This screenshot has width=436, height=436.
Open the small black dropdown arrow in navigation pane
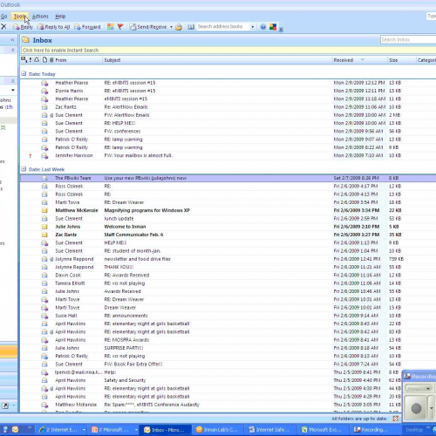13,90
